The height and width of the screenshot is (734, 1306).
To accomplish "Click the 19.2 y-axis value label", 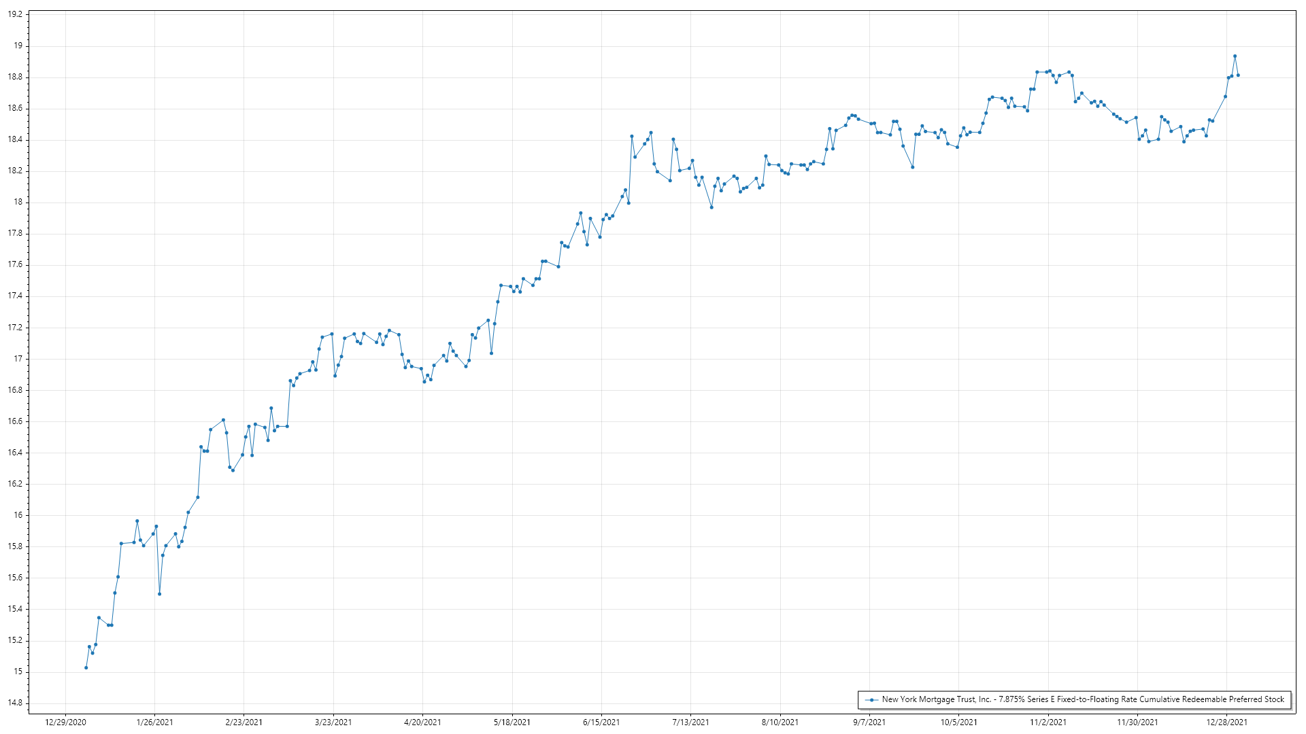I will (x=15, y=14).
